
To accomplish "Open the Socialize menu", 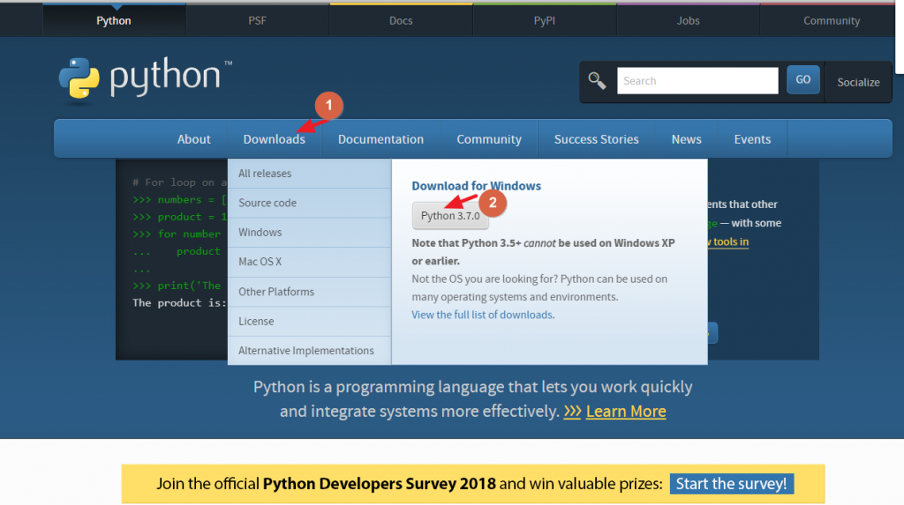I will click(x=858, y=82).
